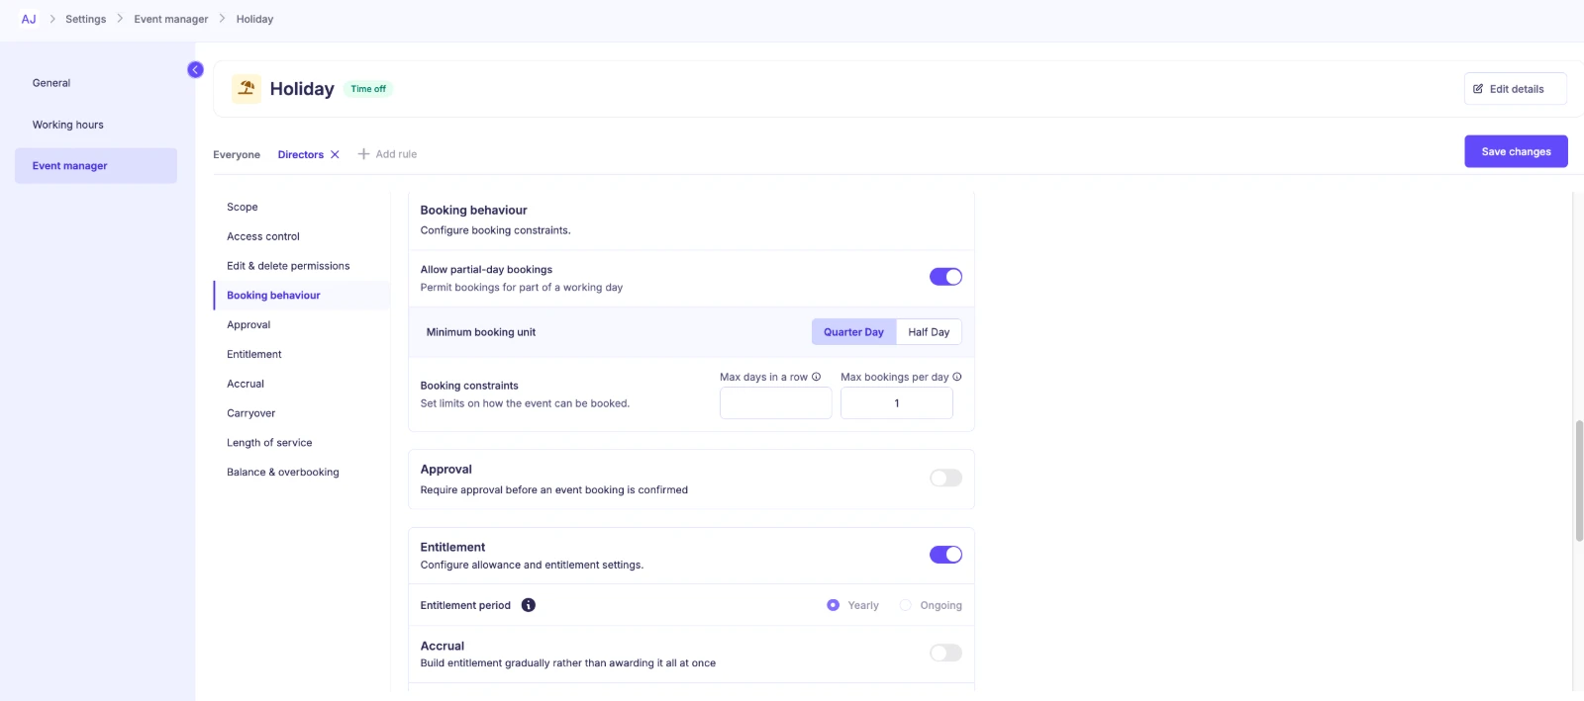The width and height of the screenshot is (1584, 701).
Task: Go to Settings in breadcrumb
Action: 86,19
